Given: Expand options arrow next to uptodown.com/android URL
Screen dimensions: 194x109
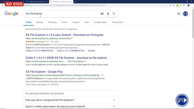Looking at the screenshot, I should pos(72,38).
